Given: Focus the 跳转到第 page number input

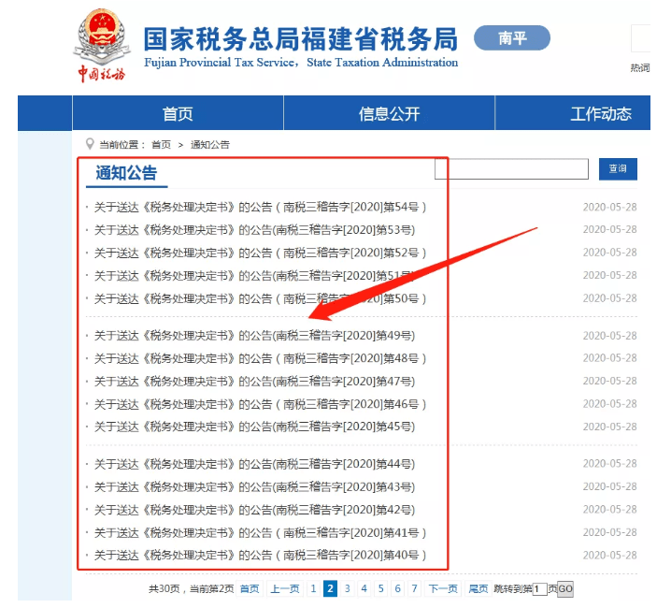Looking at the screenshot, I should coord(539,589).
